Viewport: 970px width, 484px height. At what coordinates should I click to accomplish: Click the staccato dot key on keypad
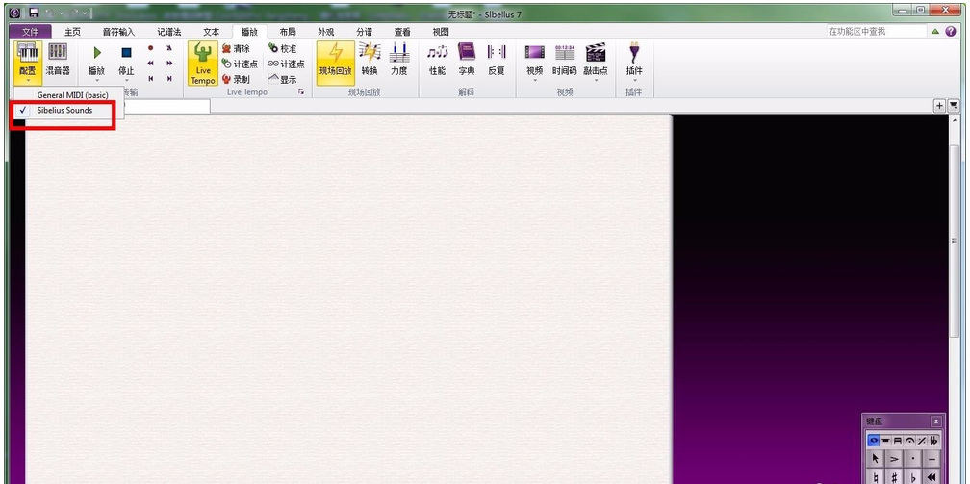[913, 459]
